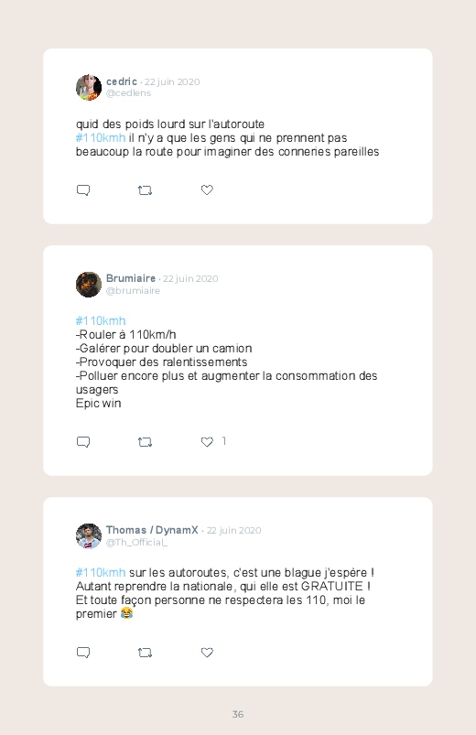Screen dimensions: 476x735
Task: Click the 22 juin 2020 date on Brumiaire's tweet
Action: (x=190, y=278)
